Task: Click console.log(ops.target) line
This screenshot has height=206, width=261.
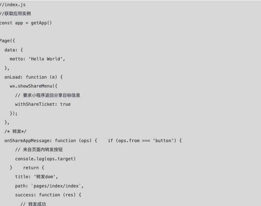Action: pos(45,159)
